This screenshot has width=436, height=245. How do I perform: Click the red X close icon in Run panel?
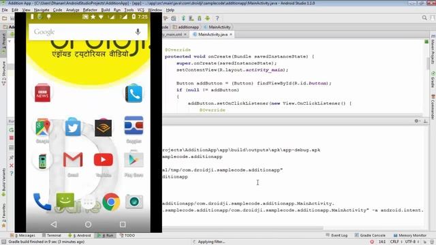tap(12, 165)
